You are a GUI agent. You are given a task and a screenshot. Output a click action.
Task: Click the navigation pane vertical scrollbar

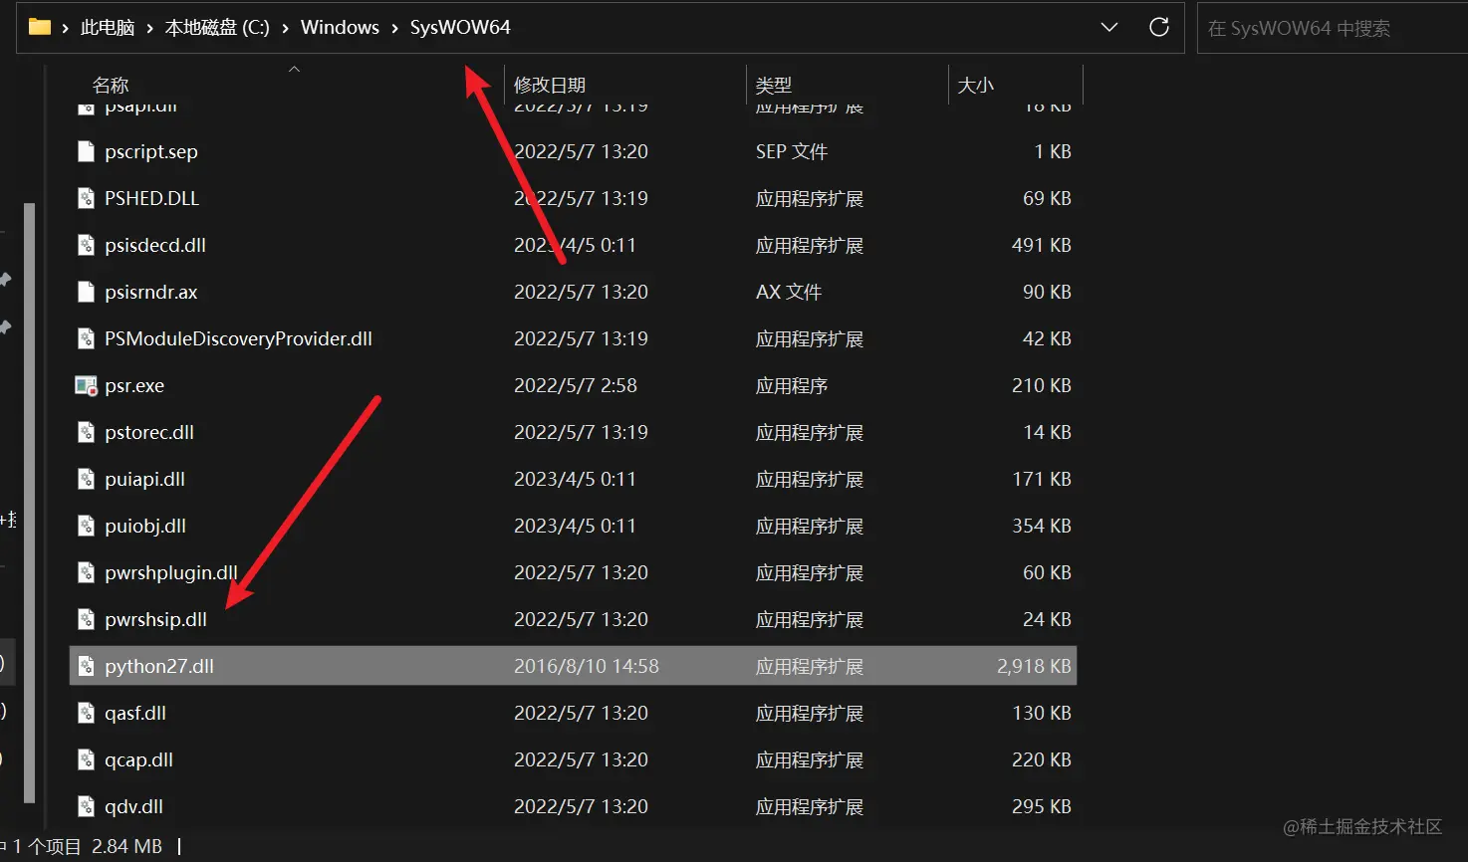(x=30, y=503)
